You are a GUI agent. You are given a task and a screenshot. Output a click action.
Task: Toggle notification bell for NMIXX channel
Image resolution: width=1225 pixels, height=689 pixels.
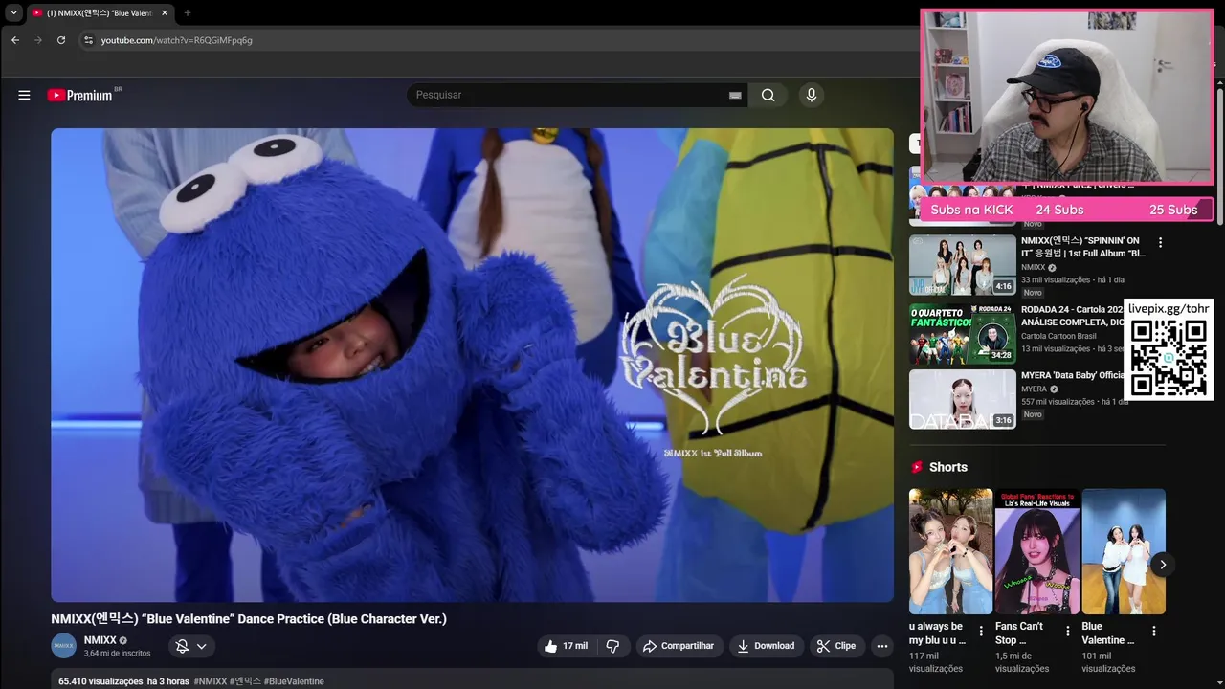tap(182, 646)
